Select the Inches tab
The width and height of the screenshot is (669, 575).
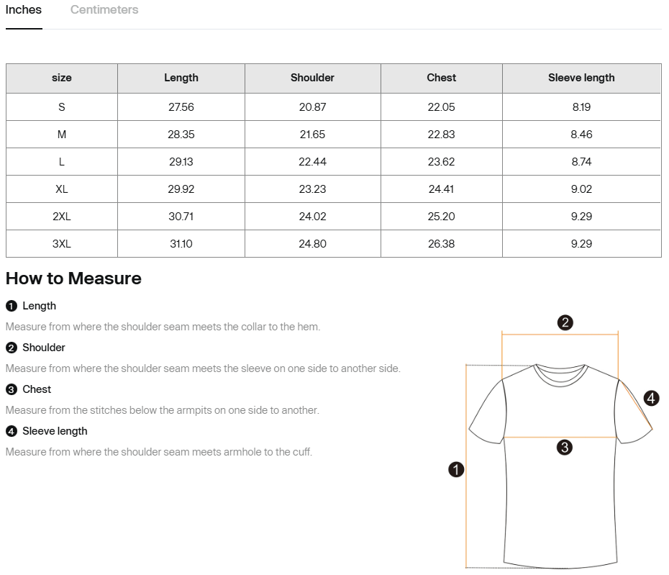[24, 10]
